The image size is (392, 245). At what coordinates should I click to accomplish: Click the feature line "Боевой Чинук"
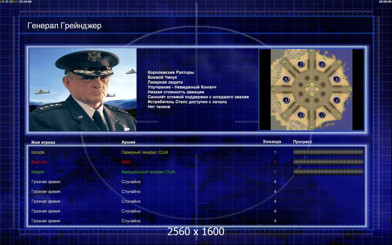[162, 77]
